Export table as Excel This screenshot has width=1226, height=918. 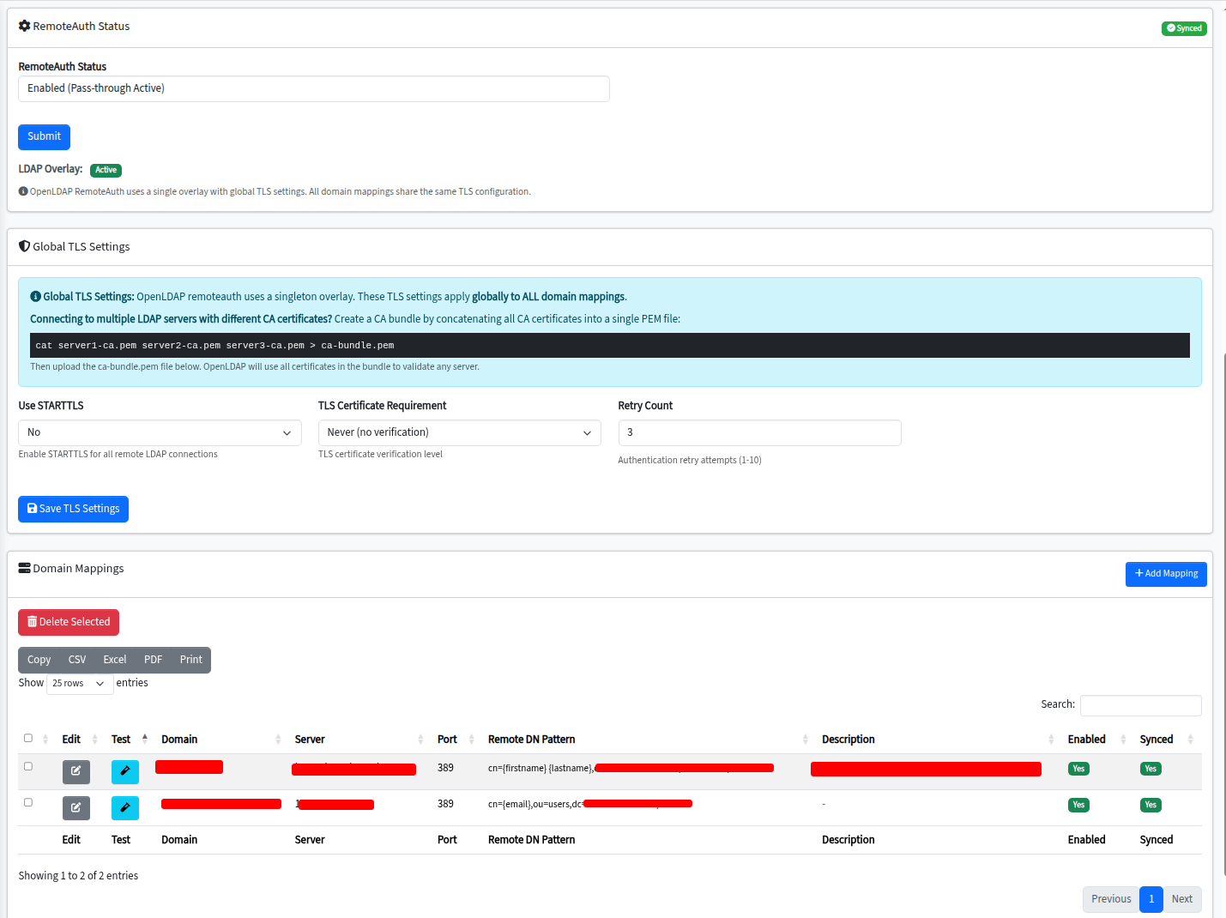point(115,660)
